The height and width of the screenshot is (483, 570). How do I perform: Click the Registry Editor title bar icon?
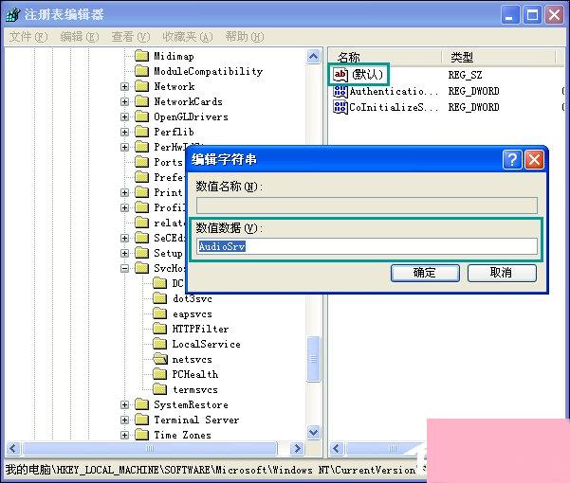click(13, 14)
